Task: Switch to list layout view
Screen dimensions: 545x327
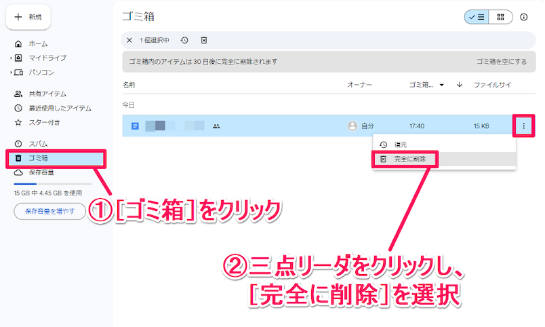Action: point(477,18)
